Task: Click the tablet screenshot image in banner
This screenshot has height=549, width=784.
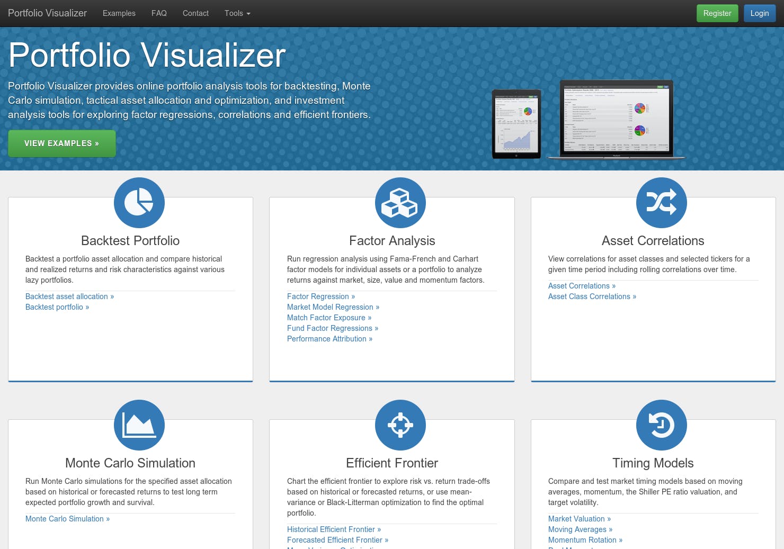Action: tap(517, 124)
